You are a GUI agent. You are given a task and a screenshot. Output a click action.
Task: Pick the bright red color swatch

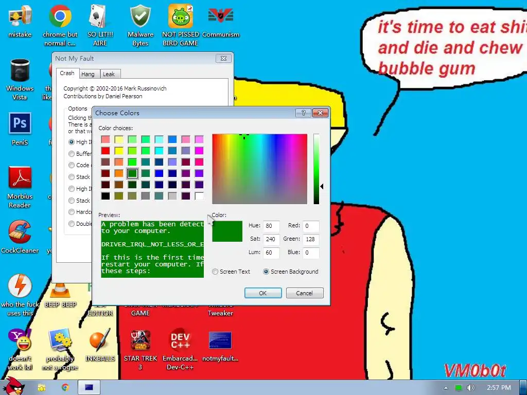pos(106,151)
